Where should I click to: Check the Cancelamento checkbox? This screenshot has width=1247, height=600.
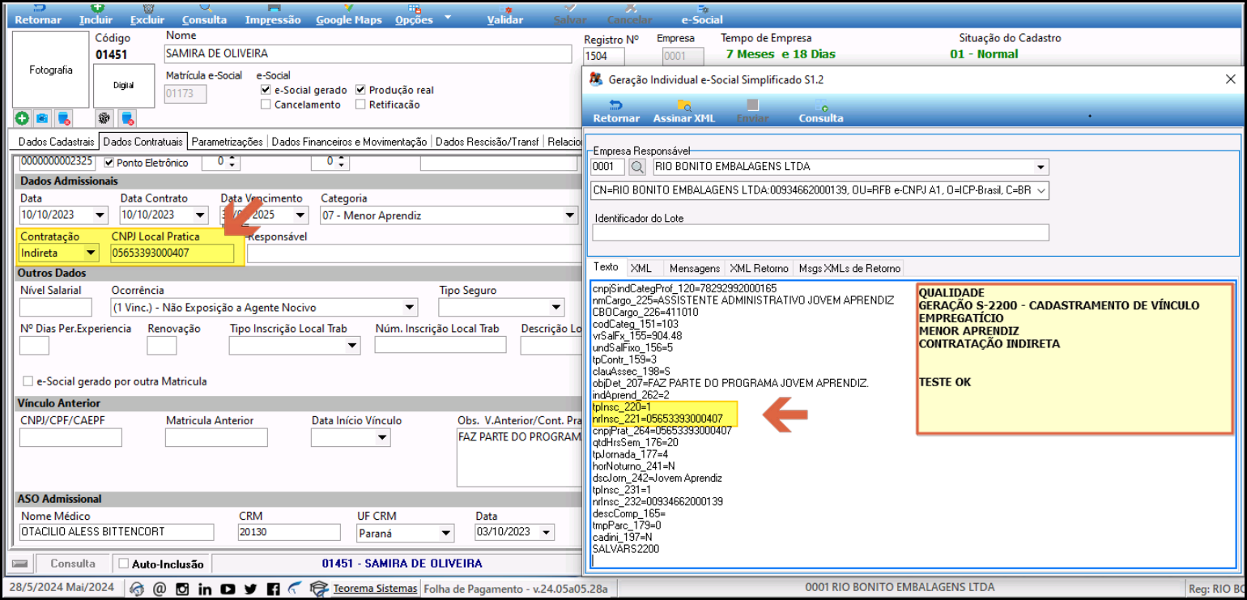click(266, 104)
